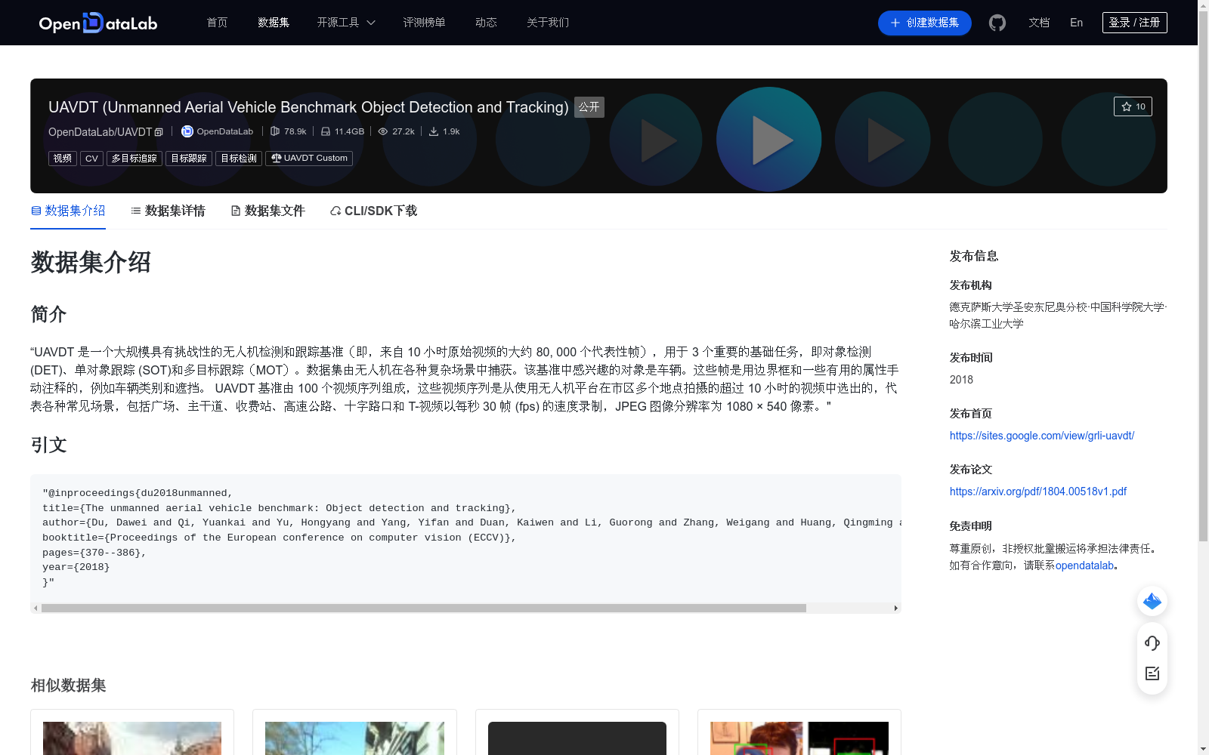Click the 登录 / 注册 button
Viewport: 1209px width, 755px height.
[1134, 23]
